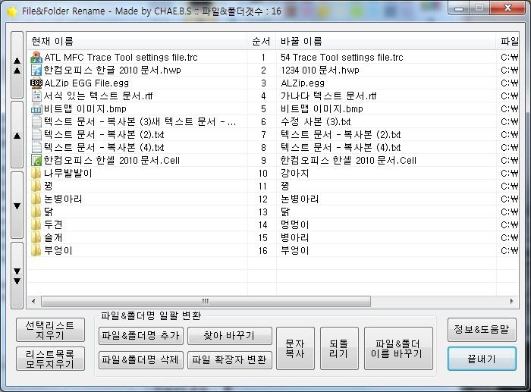This screenshot has height=392, width=531.
Task: Click the 문자 복사 button
Action: (295, 348)
